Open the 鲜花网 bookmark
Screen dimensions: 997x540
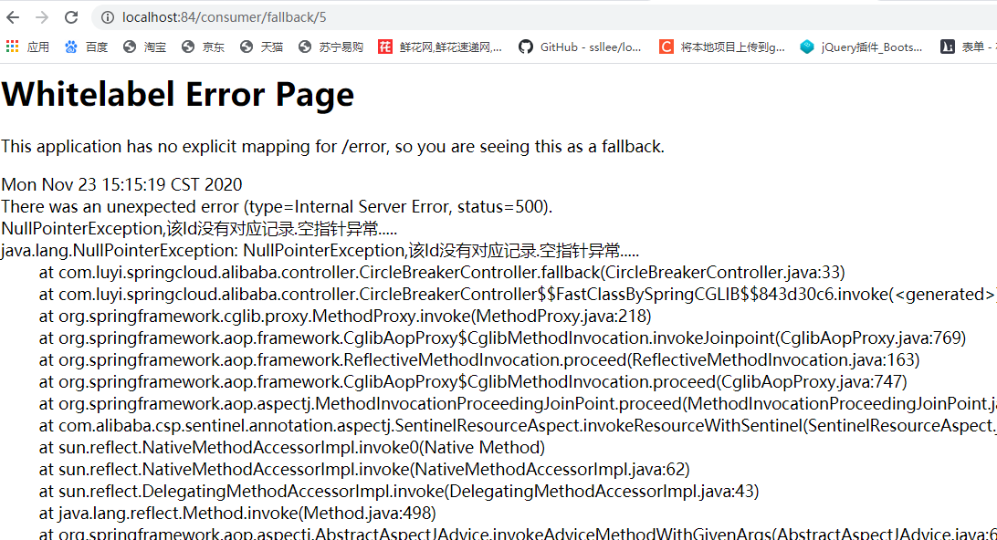(440, 47)
